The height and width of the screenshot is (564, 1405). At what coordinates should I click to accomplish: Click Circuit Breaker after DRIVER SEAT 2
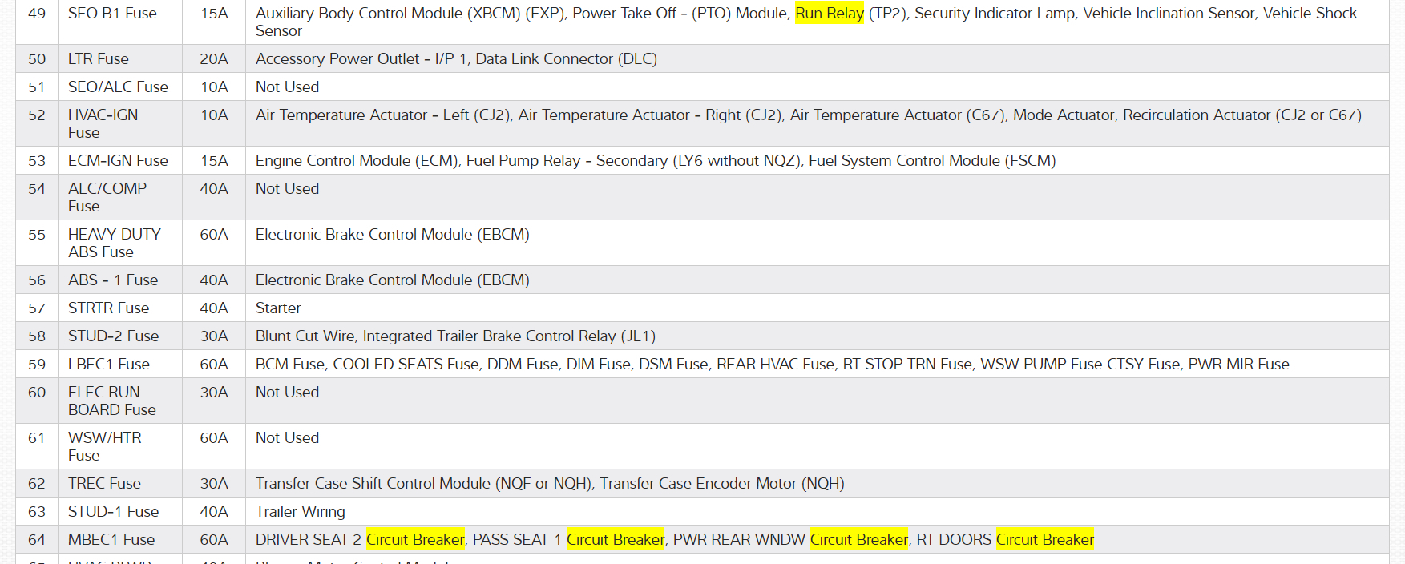point(414,540)
